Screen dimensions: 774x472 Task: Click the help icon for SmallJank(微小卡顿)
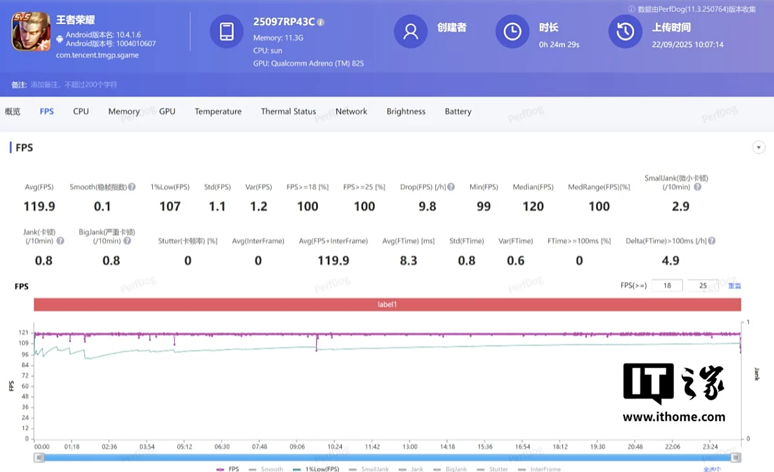697,187
